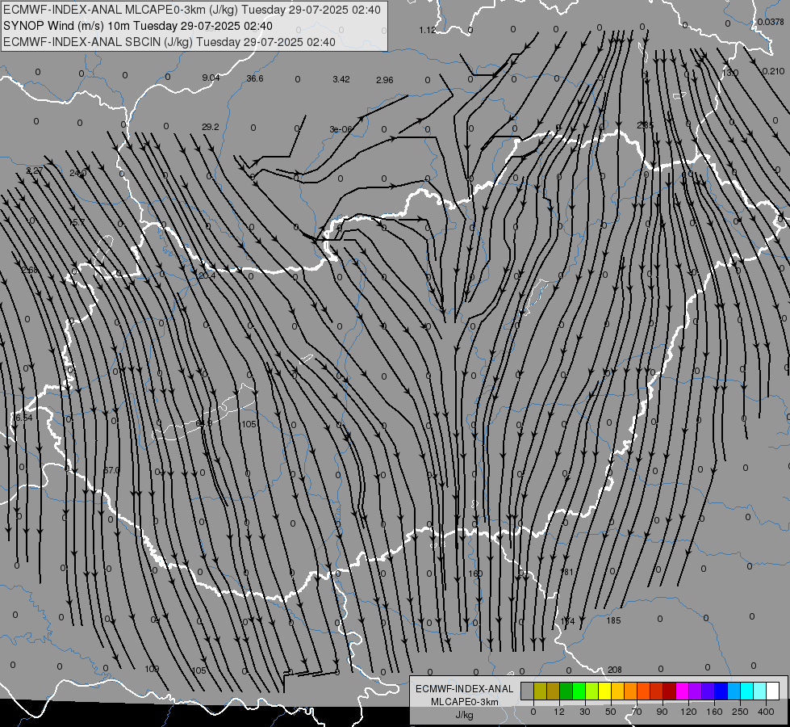
Task: Click the '12' tick label on legend
Action: 558,712
